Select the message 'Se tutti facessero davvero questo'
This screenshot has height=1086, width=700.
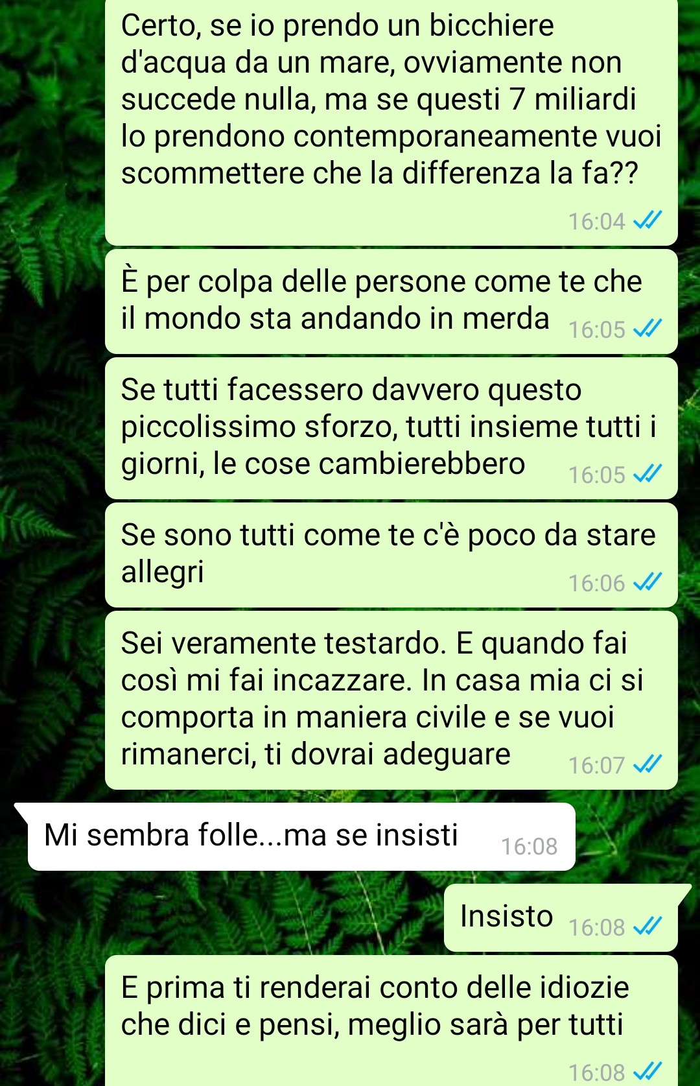(x=391, y=429)
